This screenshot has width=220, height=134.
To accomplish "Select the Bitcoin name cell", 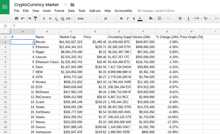I will click(47, 42).
